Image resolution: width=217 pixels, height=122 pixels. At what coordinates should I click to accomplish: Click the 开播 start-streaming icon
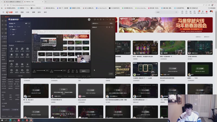pos(194,12)
